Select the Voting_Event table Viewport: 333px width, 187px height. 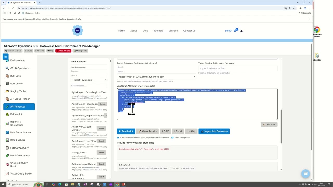pyautogui.click(x=101, y=152)
